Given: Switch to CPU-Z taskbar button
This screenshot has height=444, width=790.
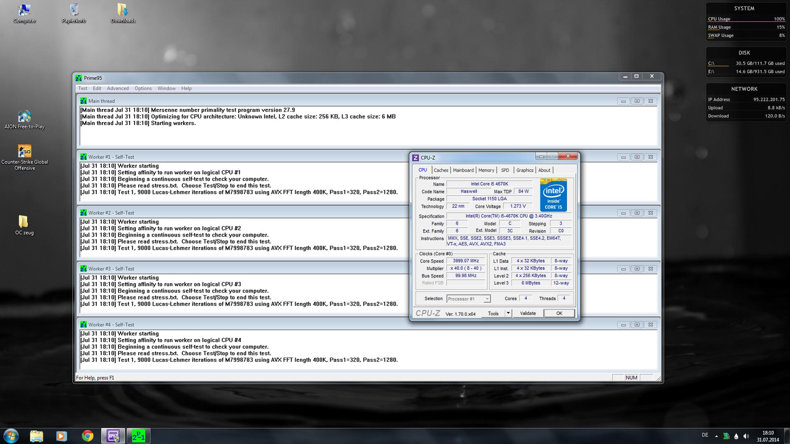Looking at the screenshot, I should [x=113, y=436].
